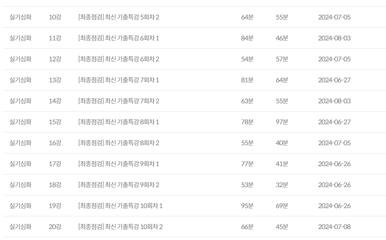Screen dimensions: 386x240
Task: Click the 2024-08-03 date in the 14강 row
Action: (x=334, y=101)
